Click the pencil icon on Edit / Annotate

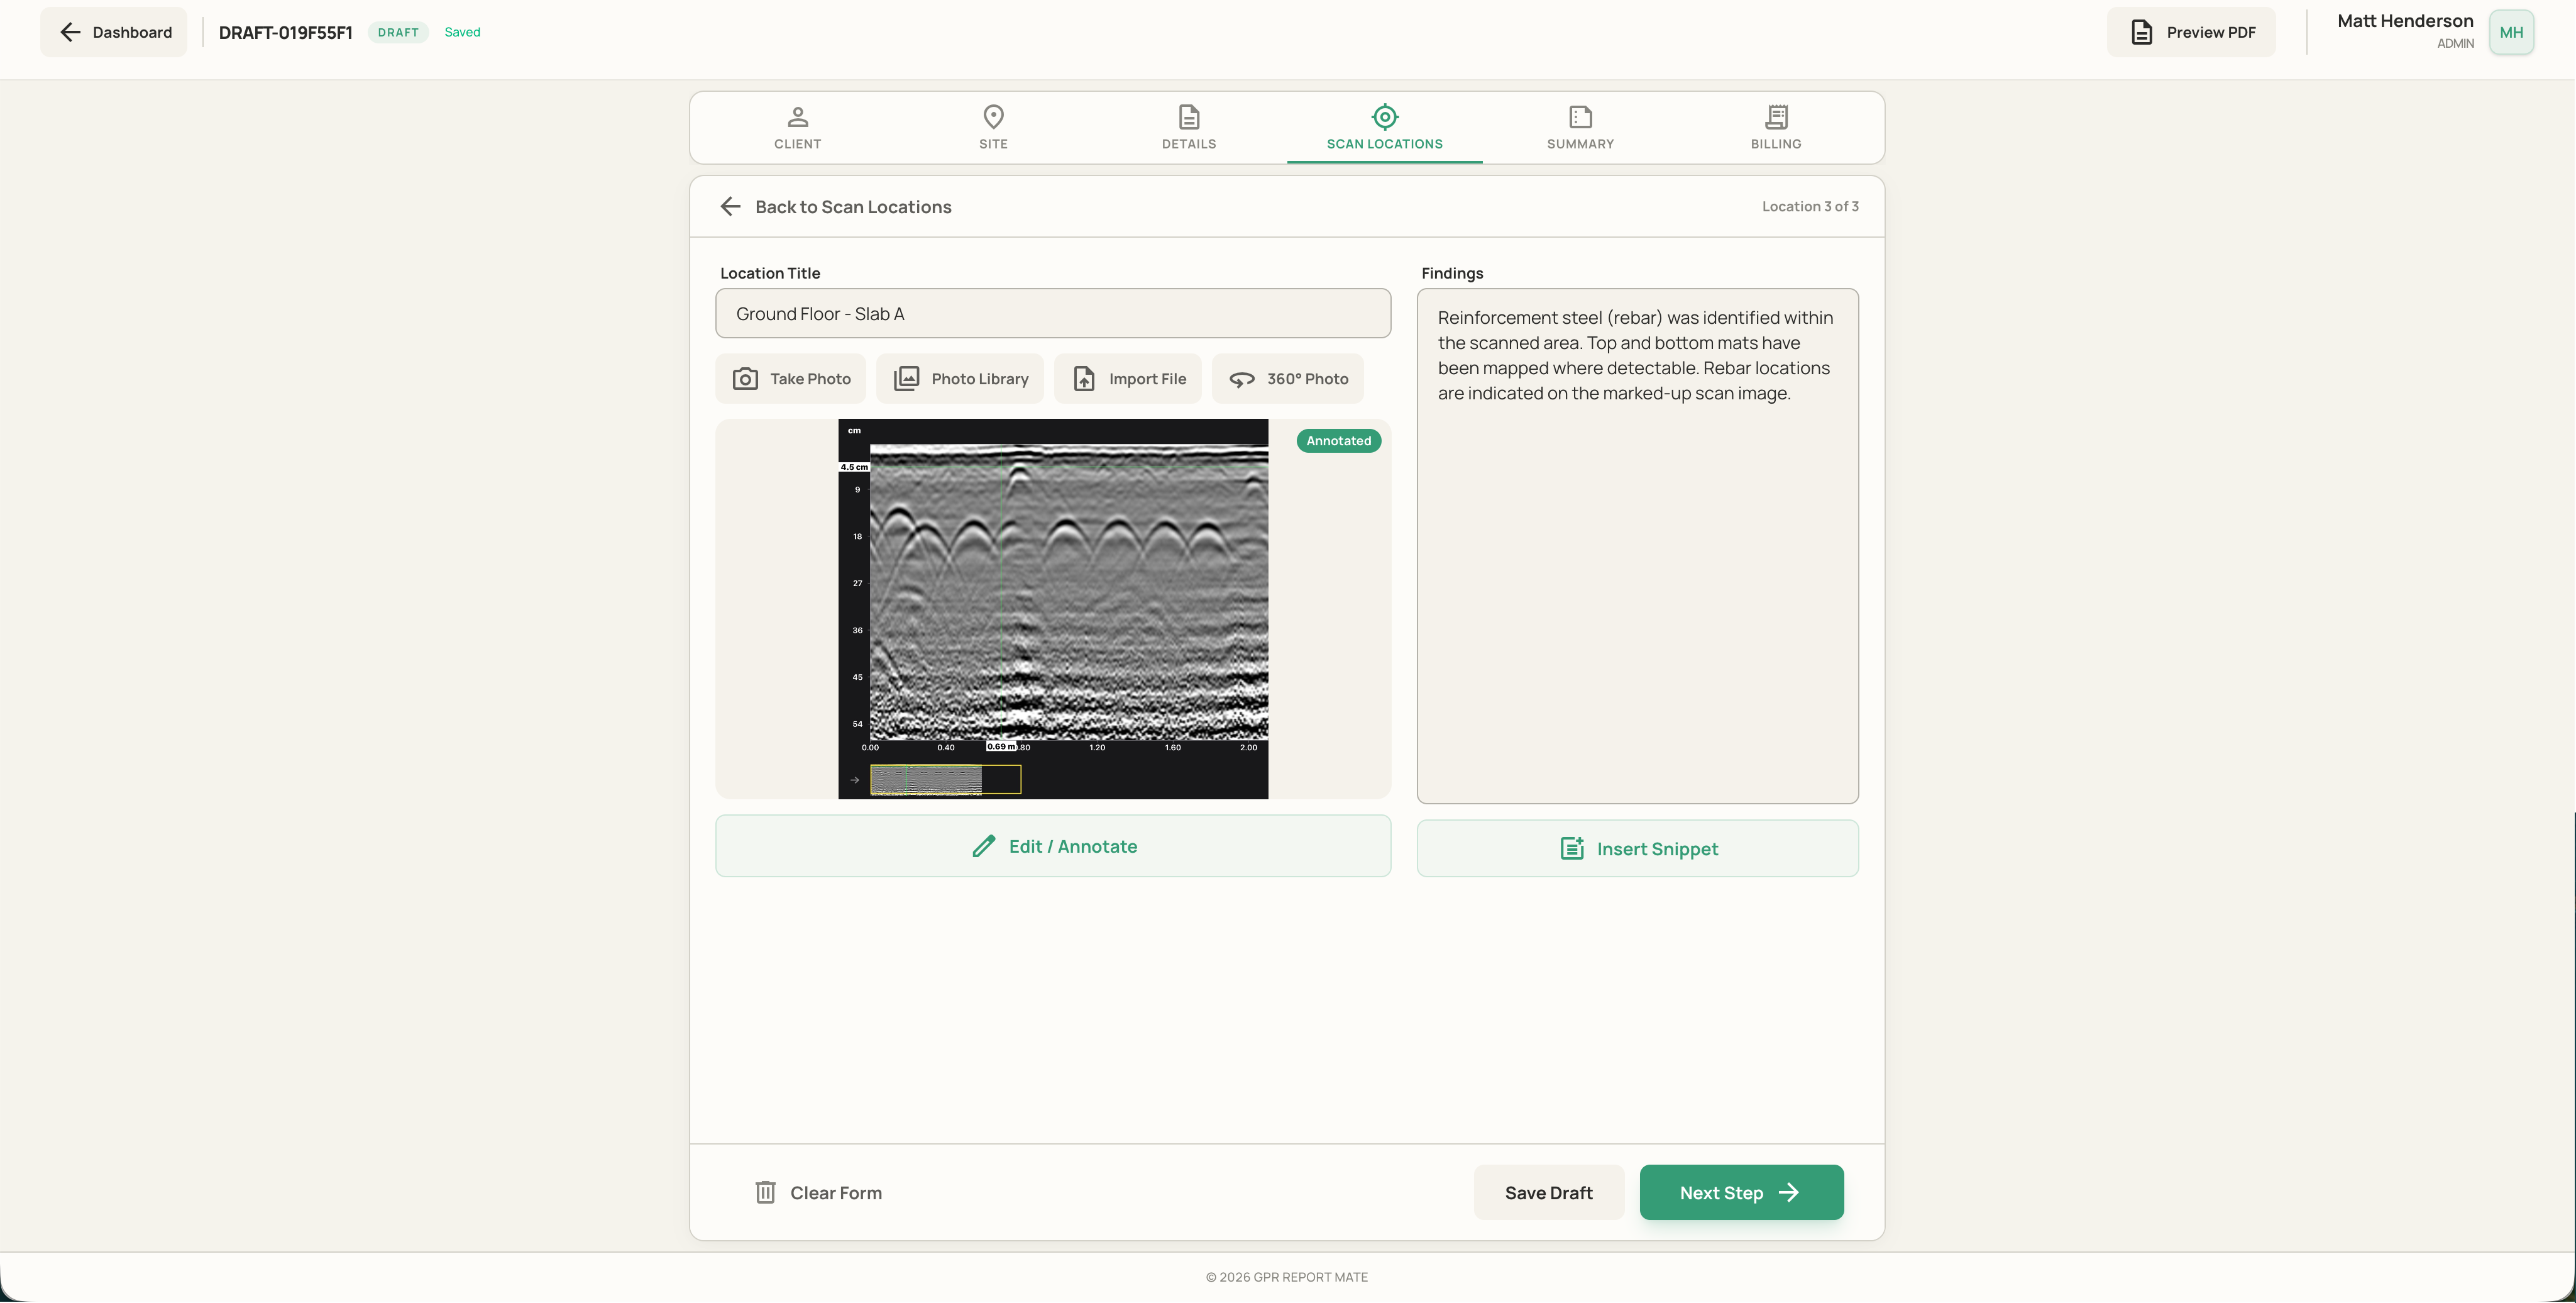tap(984, 846)
